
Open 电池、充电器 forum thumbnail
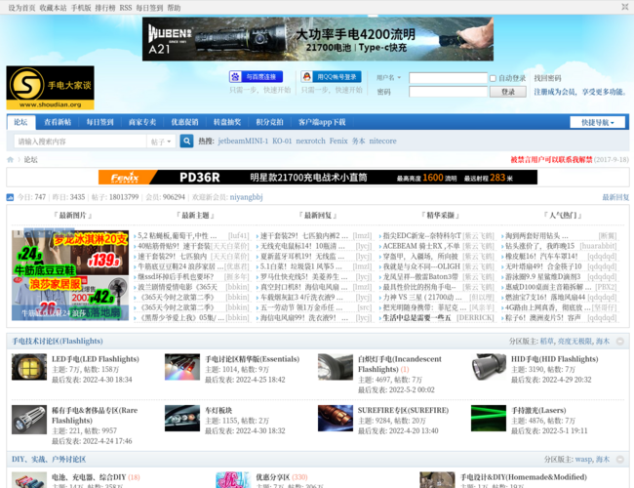(29, 480)
